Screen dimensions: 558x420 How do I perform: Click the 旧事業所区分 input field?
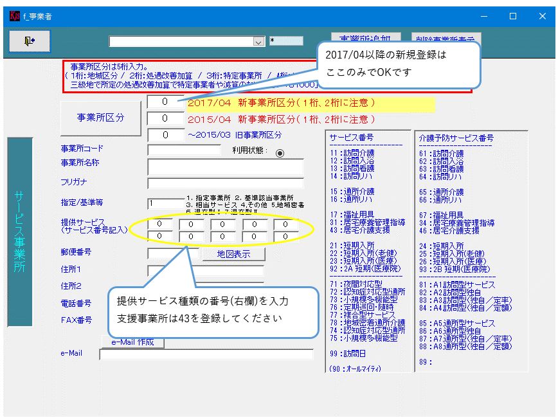point(165,135)
